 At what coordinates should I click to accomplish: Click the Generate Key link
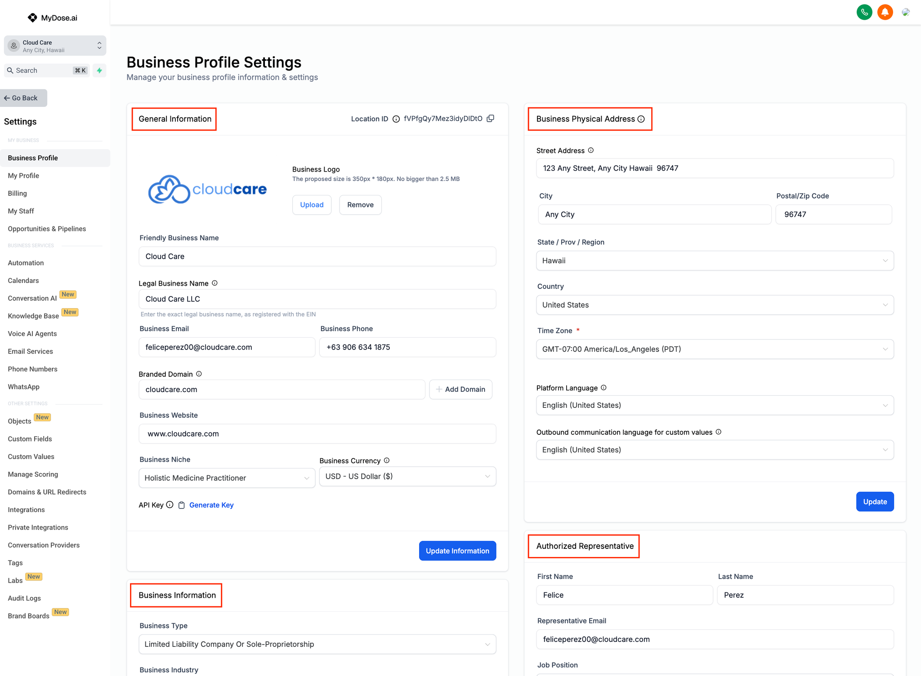point(211,505)
